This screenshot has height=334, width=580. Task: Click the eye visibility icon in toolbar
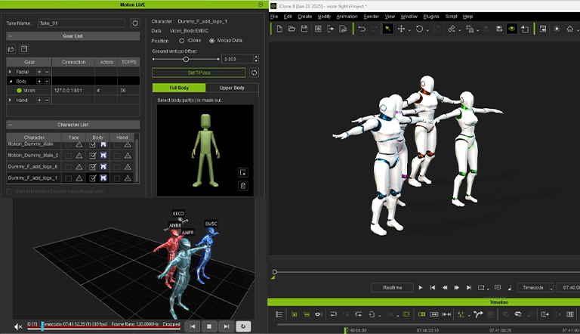click(x=511, y=29)
